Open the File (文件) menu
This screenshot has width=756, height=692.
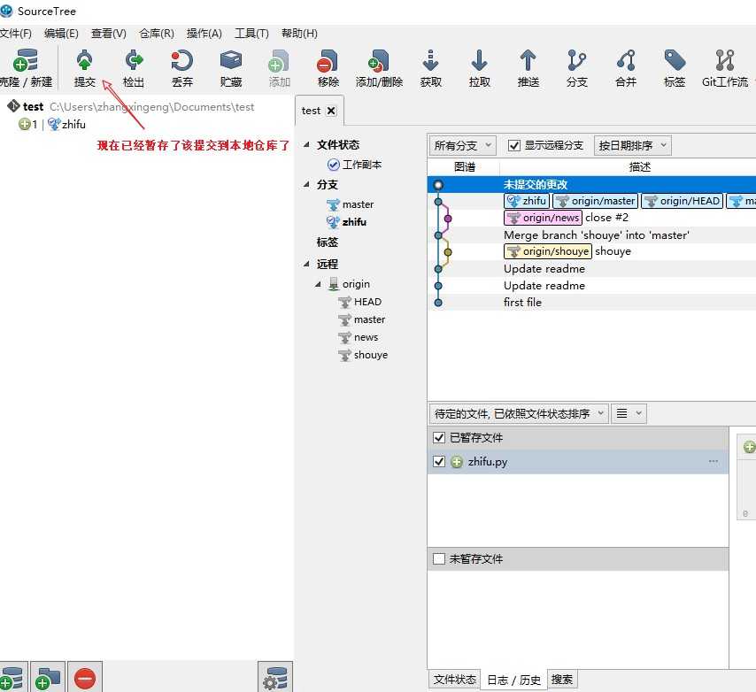click(15, 34)
